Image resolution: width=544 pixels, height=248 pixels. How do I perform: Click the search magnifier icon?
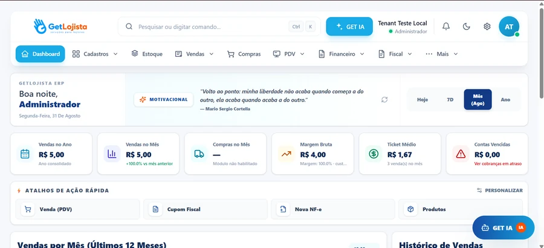click(129, 27)
